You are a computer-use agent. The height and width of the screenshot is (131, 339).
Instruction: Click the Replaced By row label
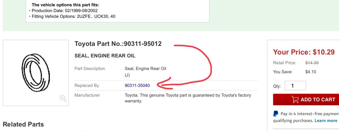point(87,86)
